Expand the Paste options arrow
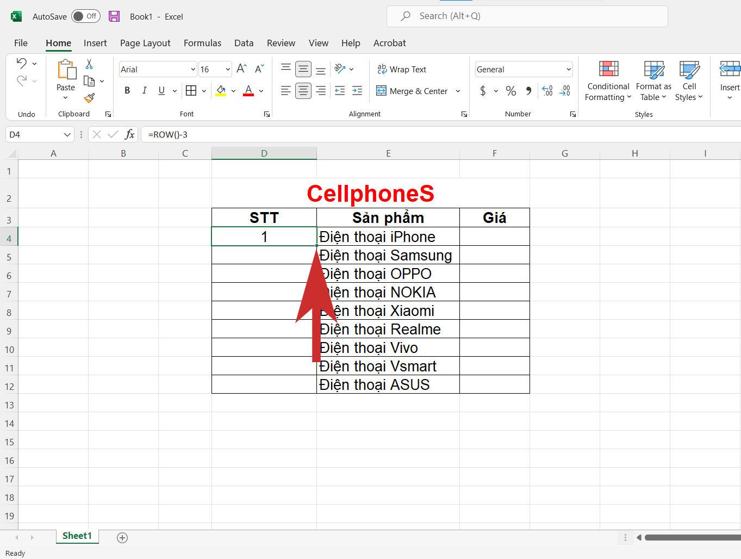Screen dimensions: 741x559 [65, 98]
